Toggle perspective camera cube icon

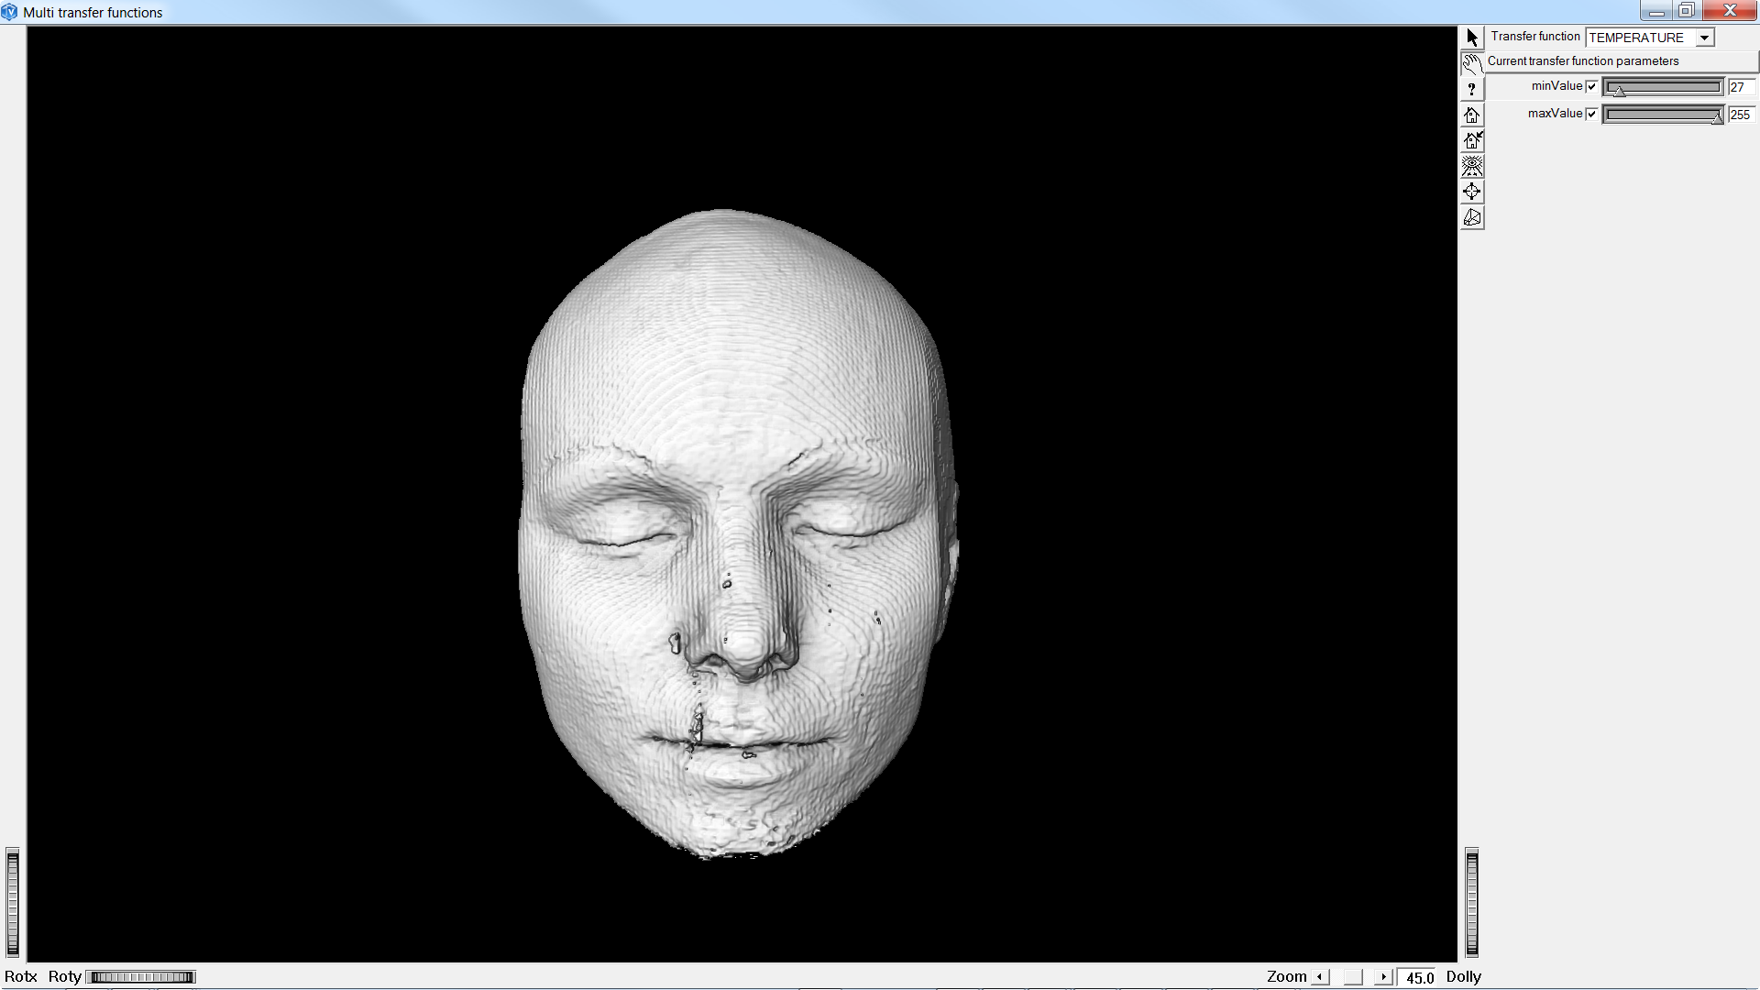pyautogui.click(x=1472, y=217)
